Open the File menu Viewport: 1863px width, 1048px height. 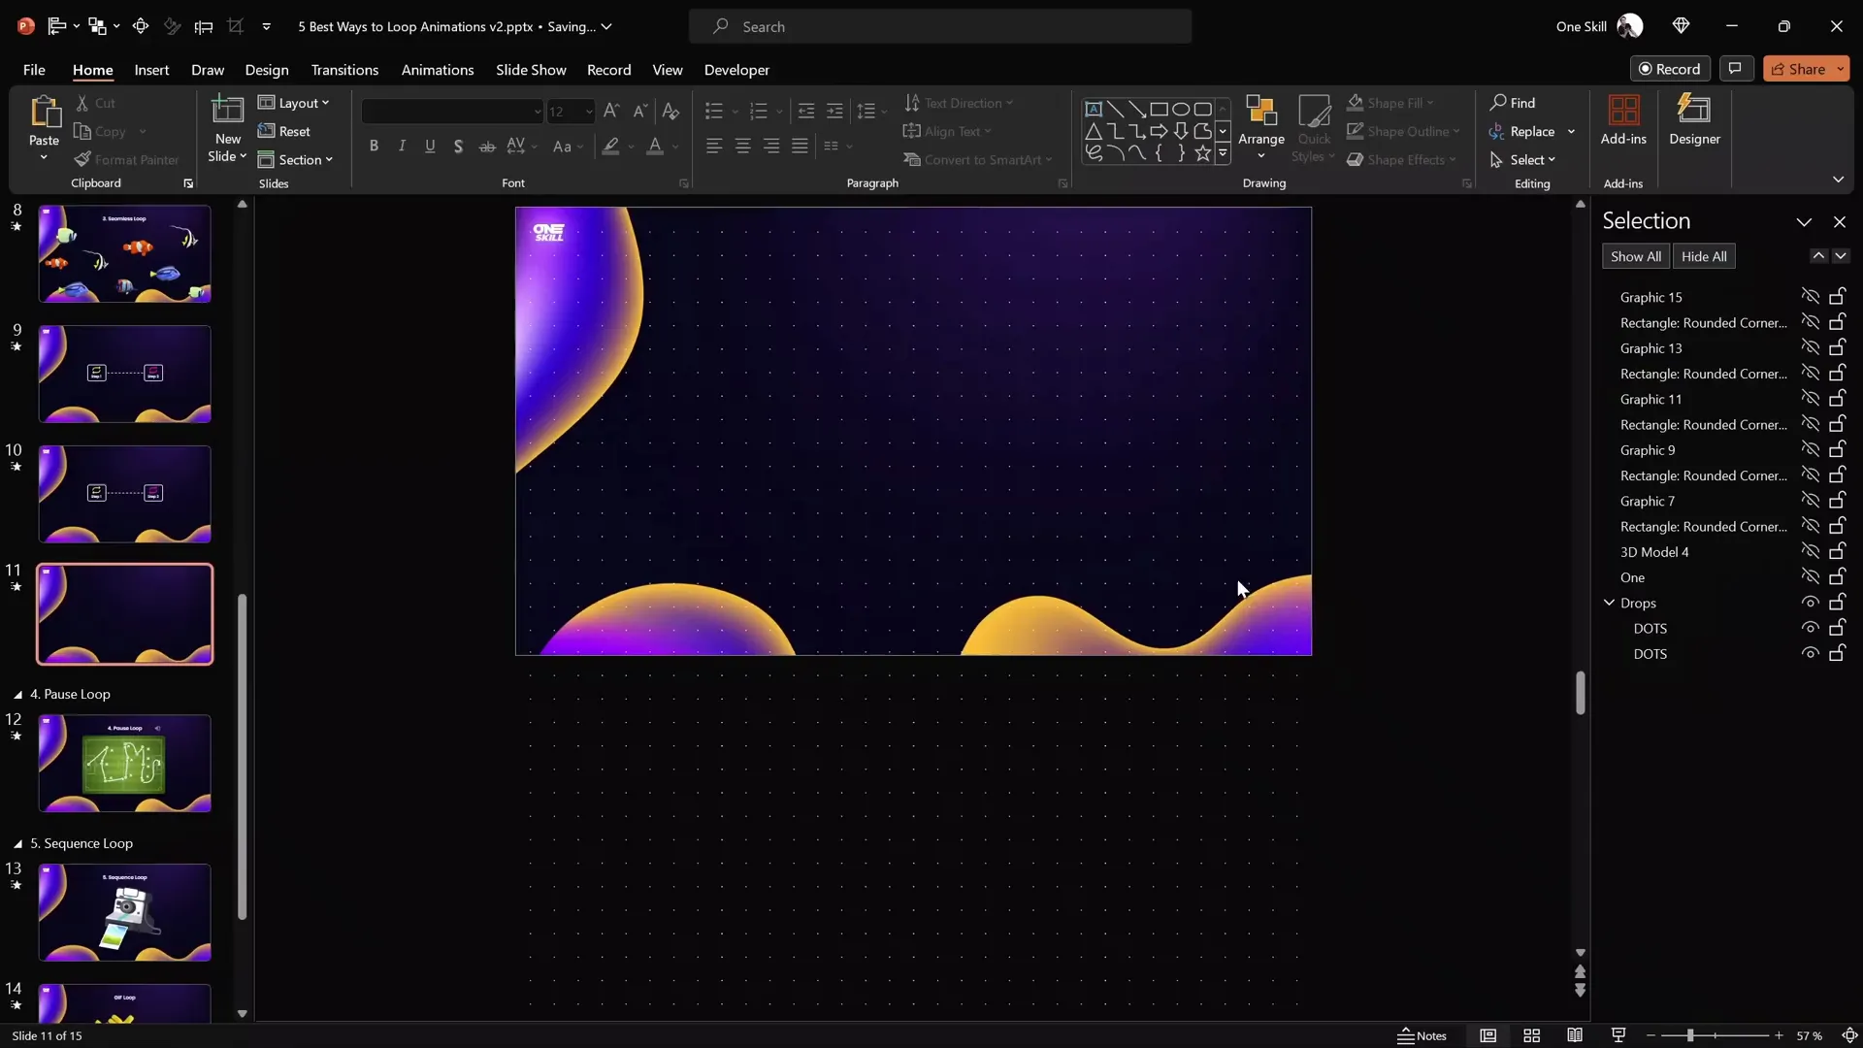tap(34, 70)
